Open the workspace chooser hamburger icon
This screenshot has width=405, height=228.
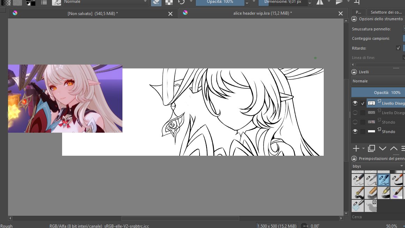click(44, 2)
